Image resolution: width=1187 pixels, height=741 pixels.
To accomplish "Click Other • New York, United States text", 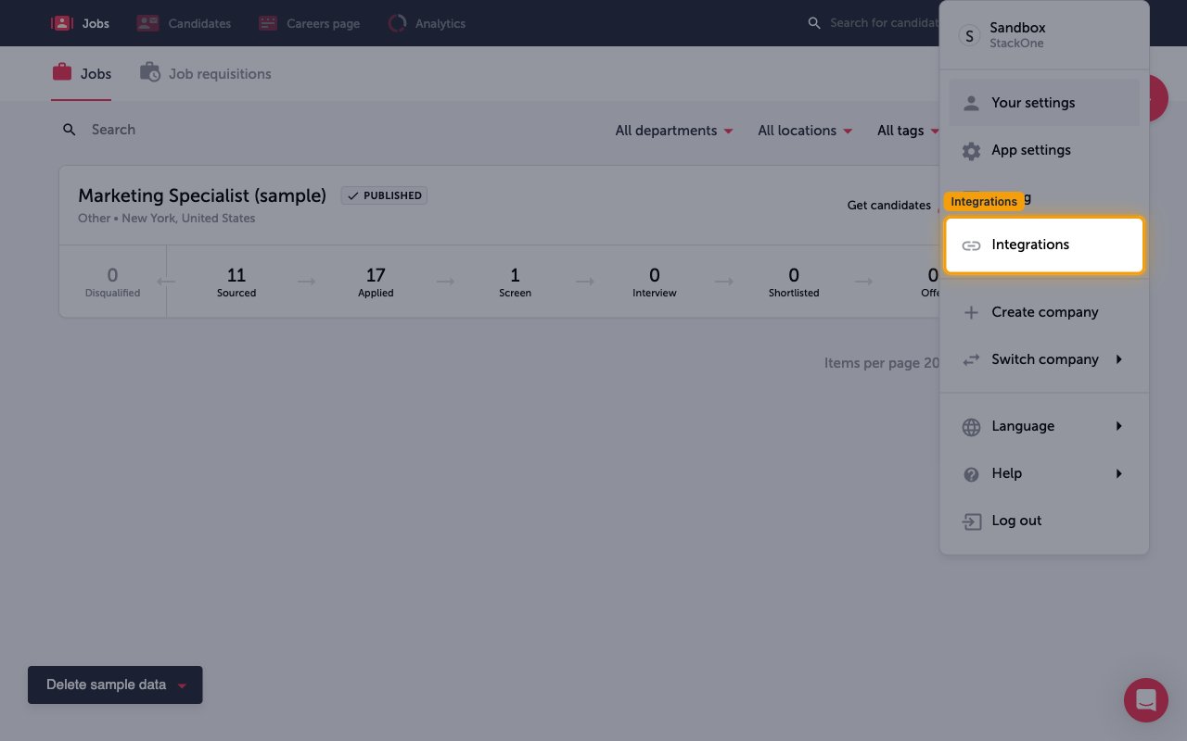I will (167, 219).
